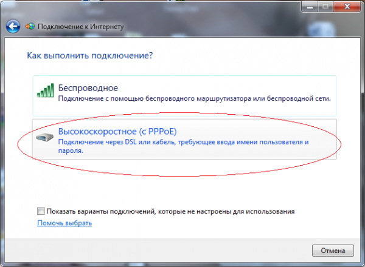Go back using the blue arrow button
This screenshot has height=267, width=365.
tap(13, 26)
